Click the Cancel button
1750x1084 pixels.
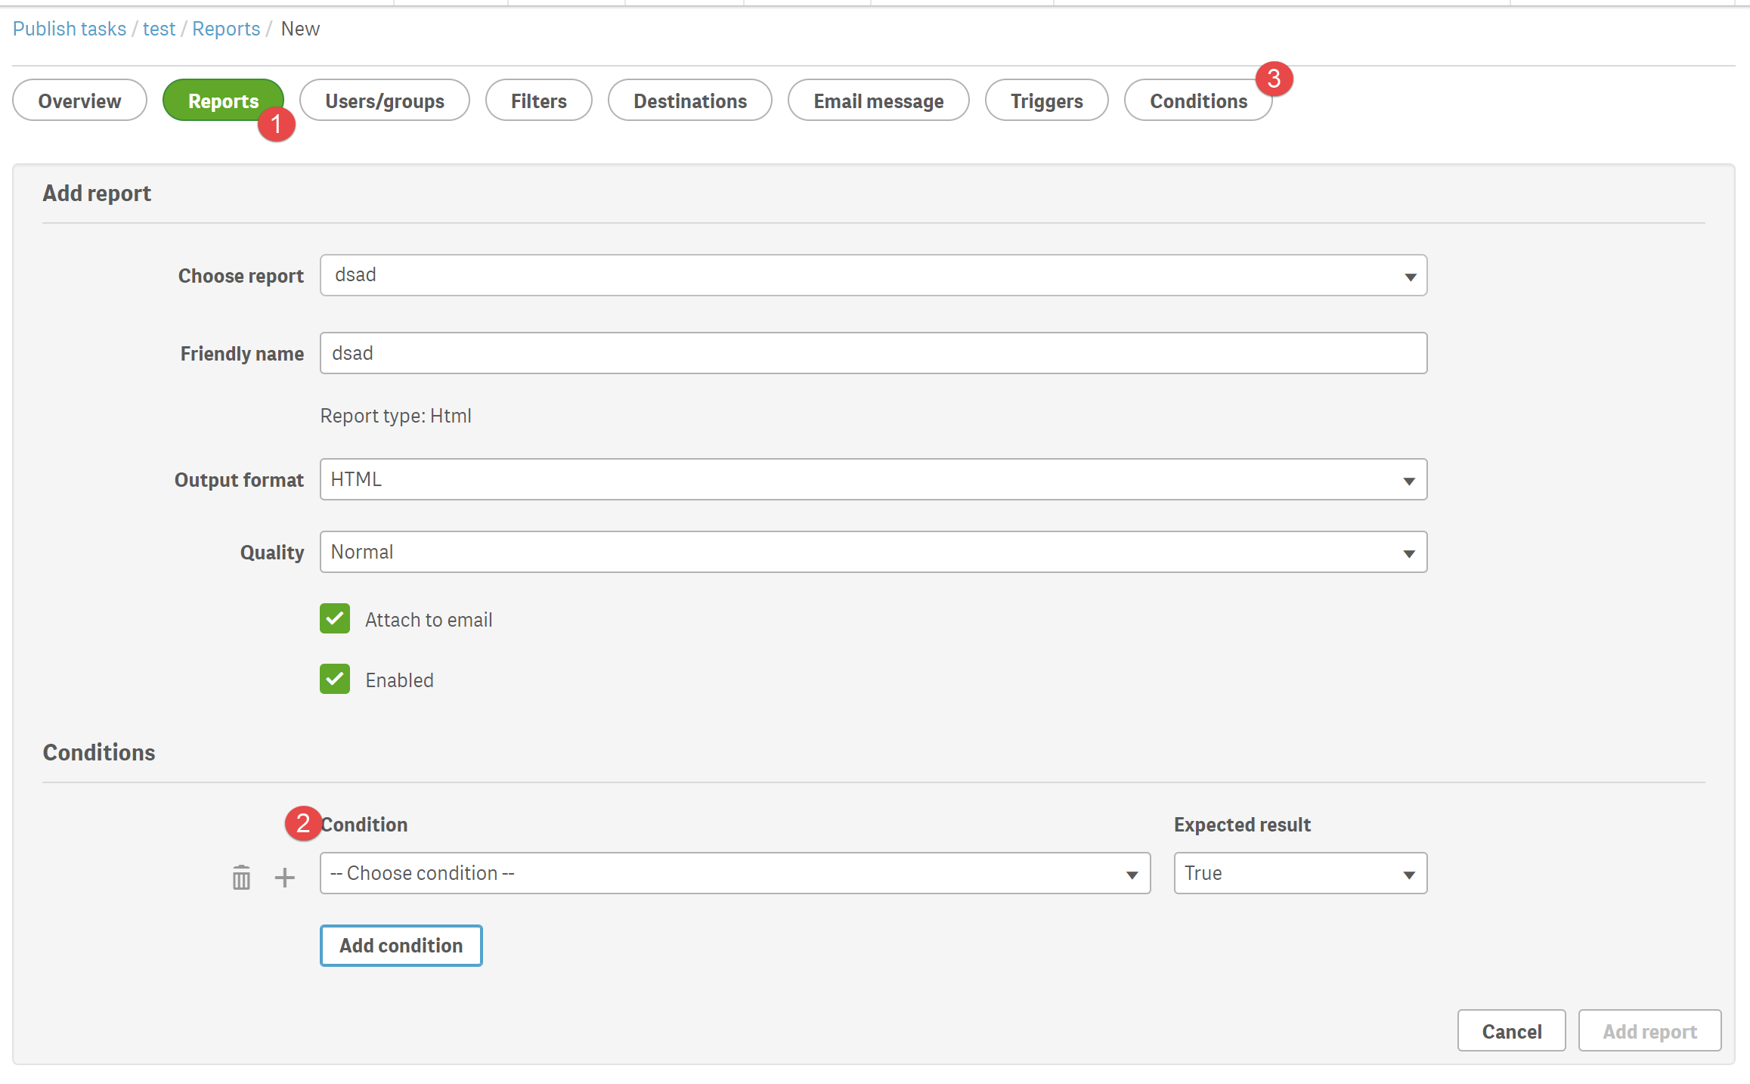pos(1511,1031)
